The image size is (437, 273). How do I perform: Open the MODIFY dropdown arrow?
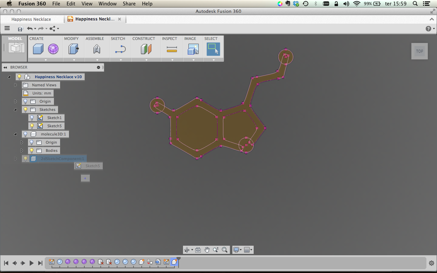[74, 60]
